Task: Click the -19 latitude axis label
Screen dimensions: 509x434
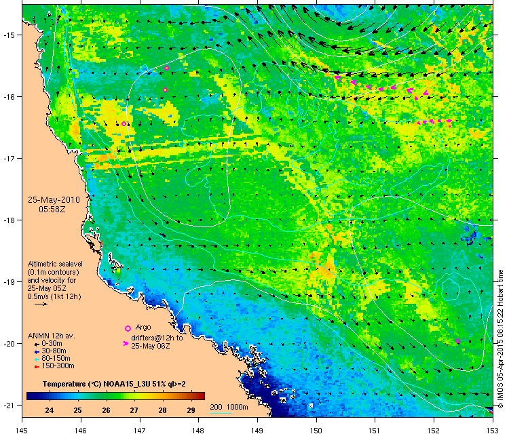Action: click(8, 282)
